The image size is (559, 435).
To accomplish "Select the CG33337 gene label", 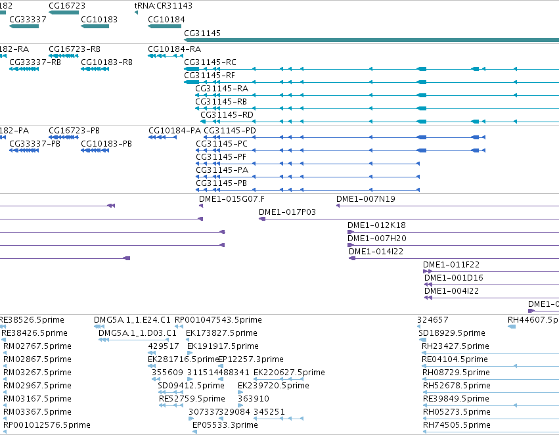I will (x=28, y=20).
